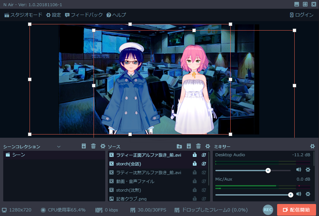This screenshot has width=319, height=216.
Task: Toggle visibility of storch(会話) source
Action: (204, 164)
